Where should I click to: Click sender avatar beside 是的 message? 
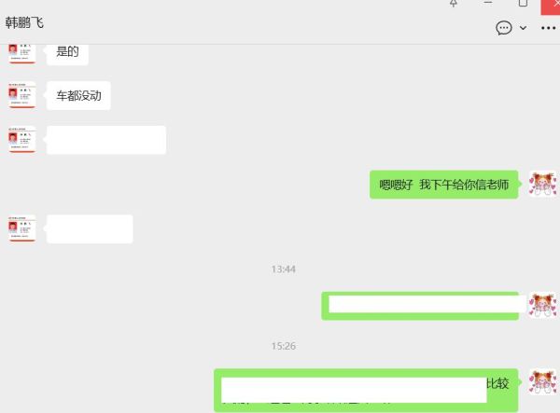(x=21, y=53)
